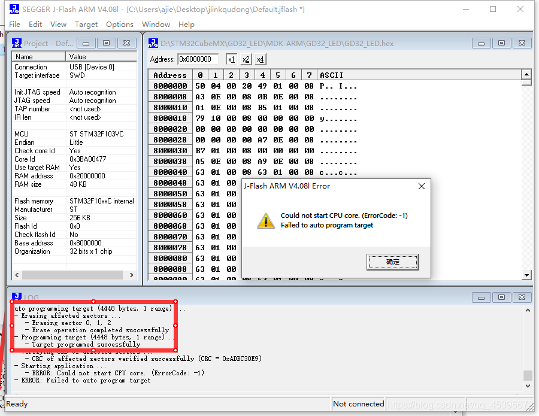Select the Target interface SWD row
This screenshot has height=416, width=539.
pyautogui.click(x=74, y=75)
